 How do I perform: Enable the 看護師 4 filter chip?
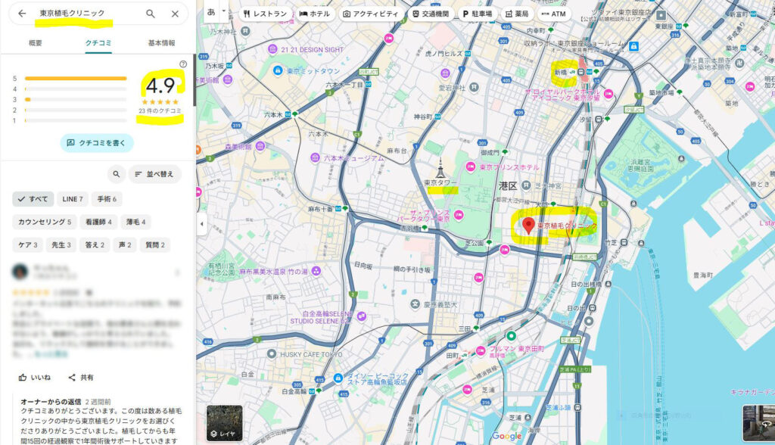pos(99,222)
